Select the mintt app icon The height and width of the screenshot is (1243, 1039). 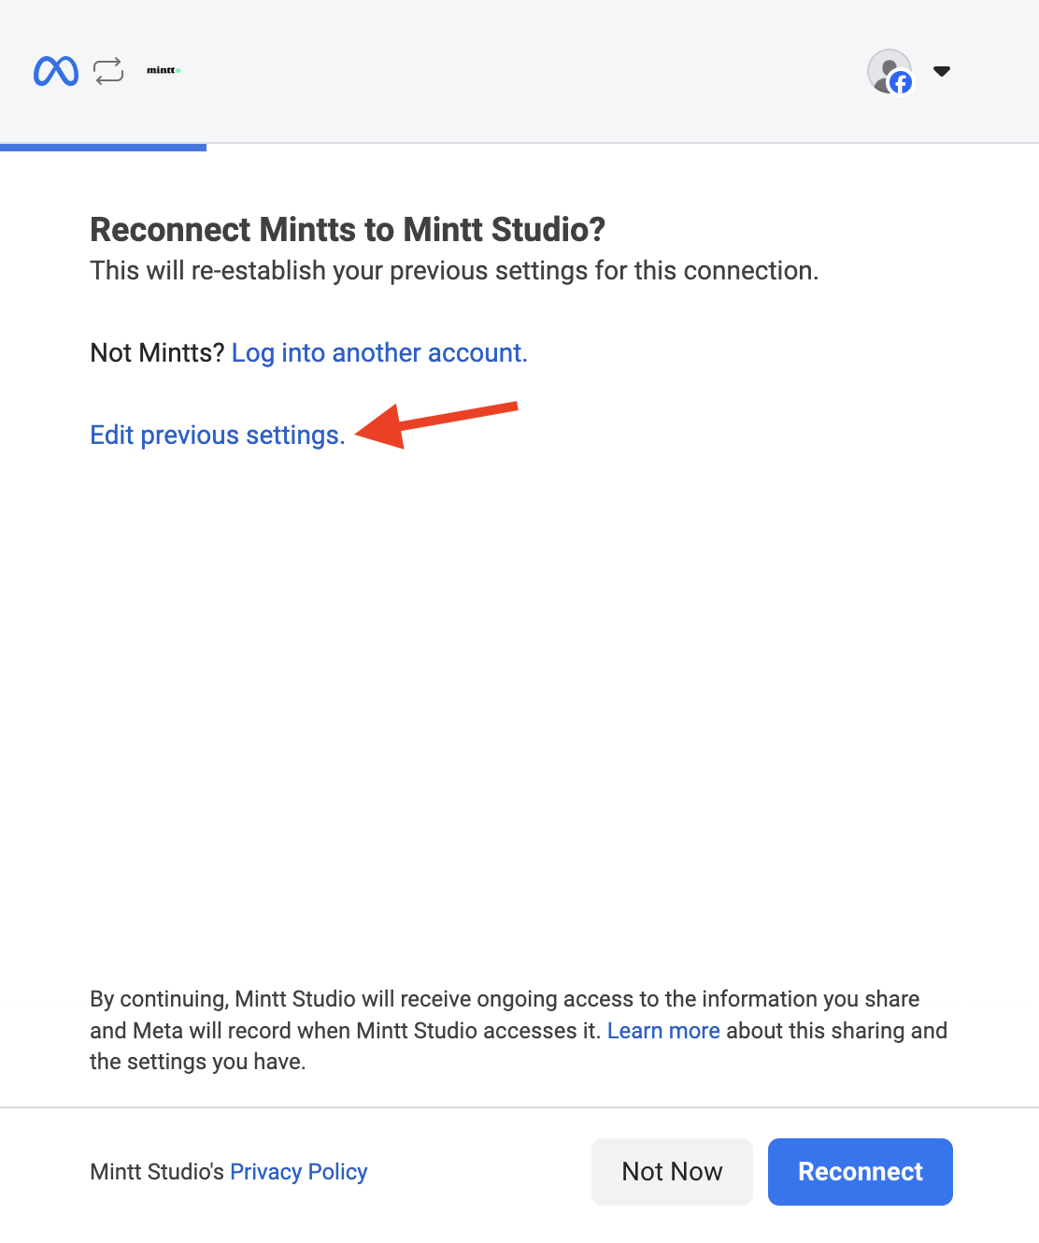162,69
